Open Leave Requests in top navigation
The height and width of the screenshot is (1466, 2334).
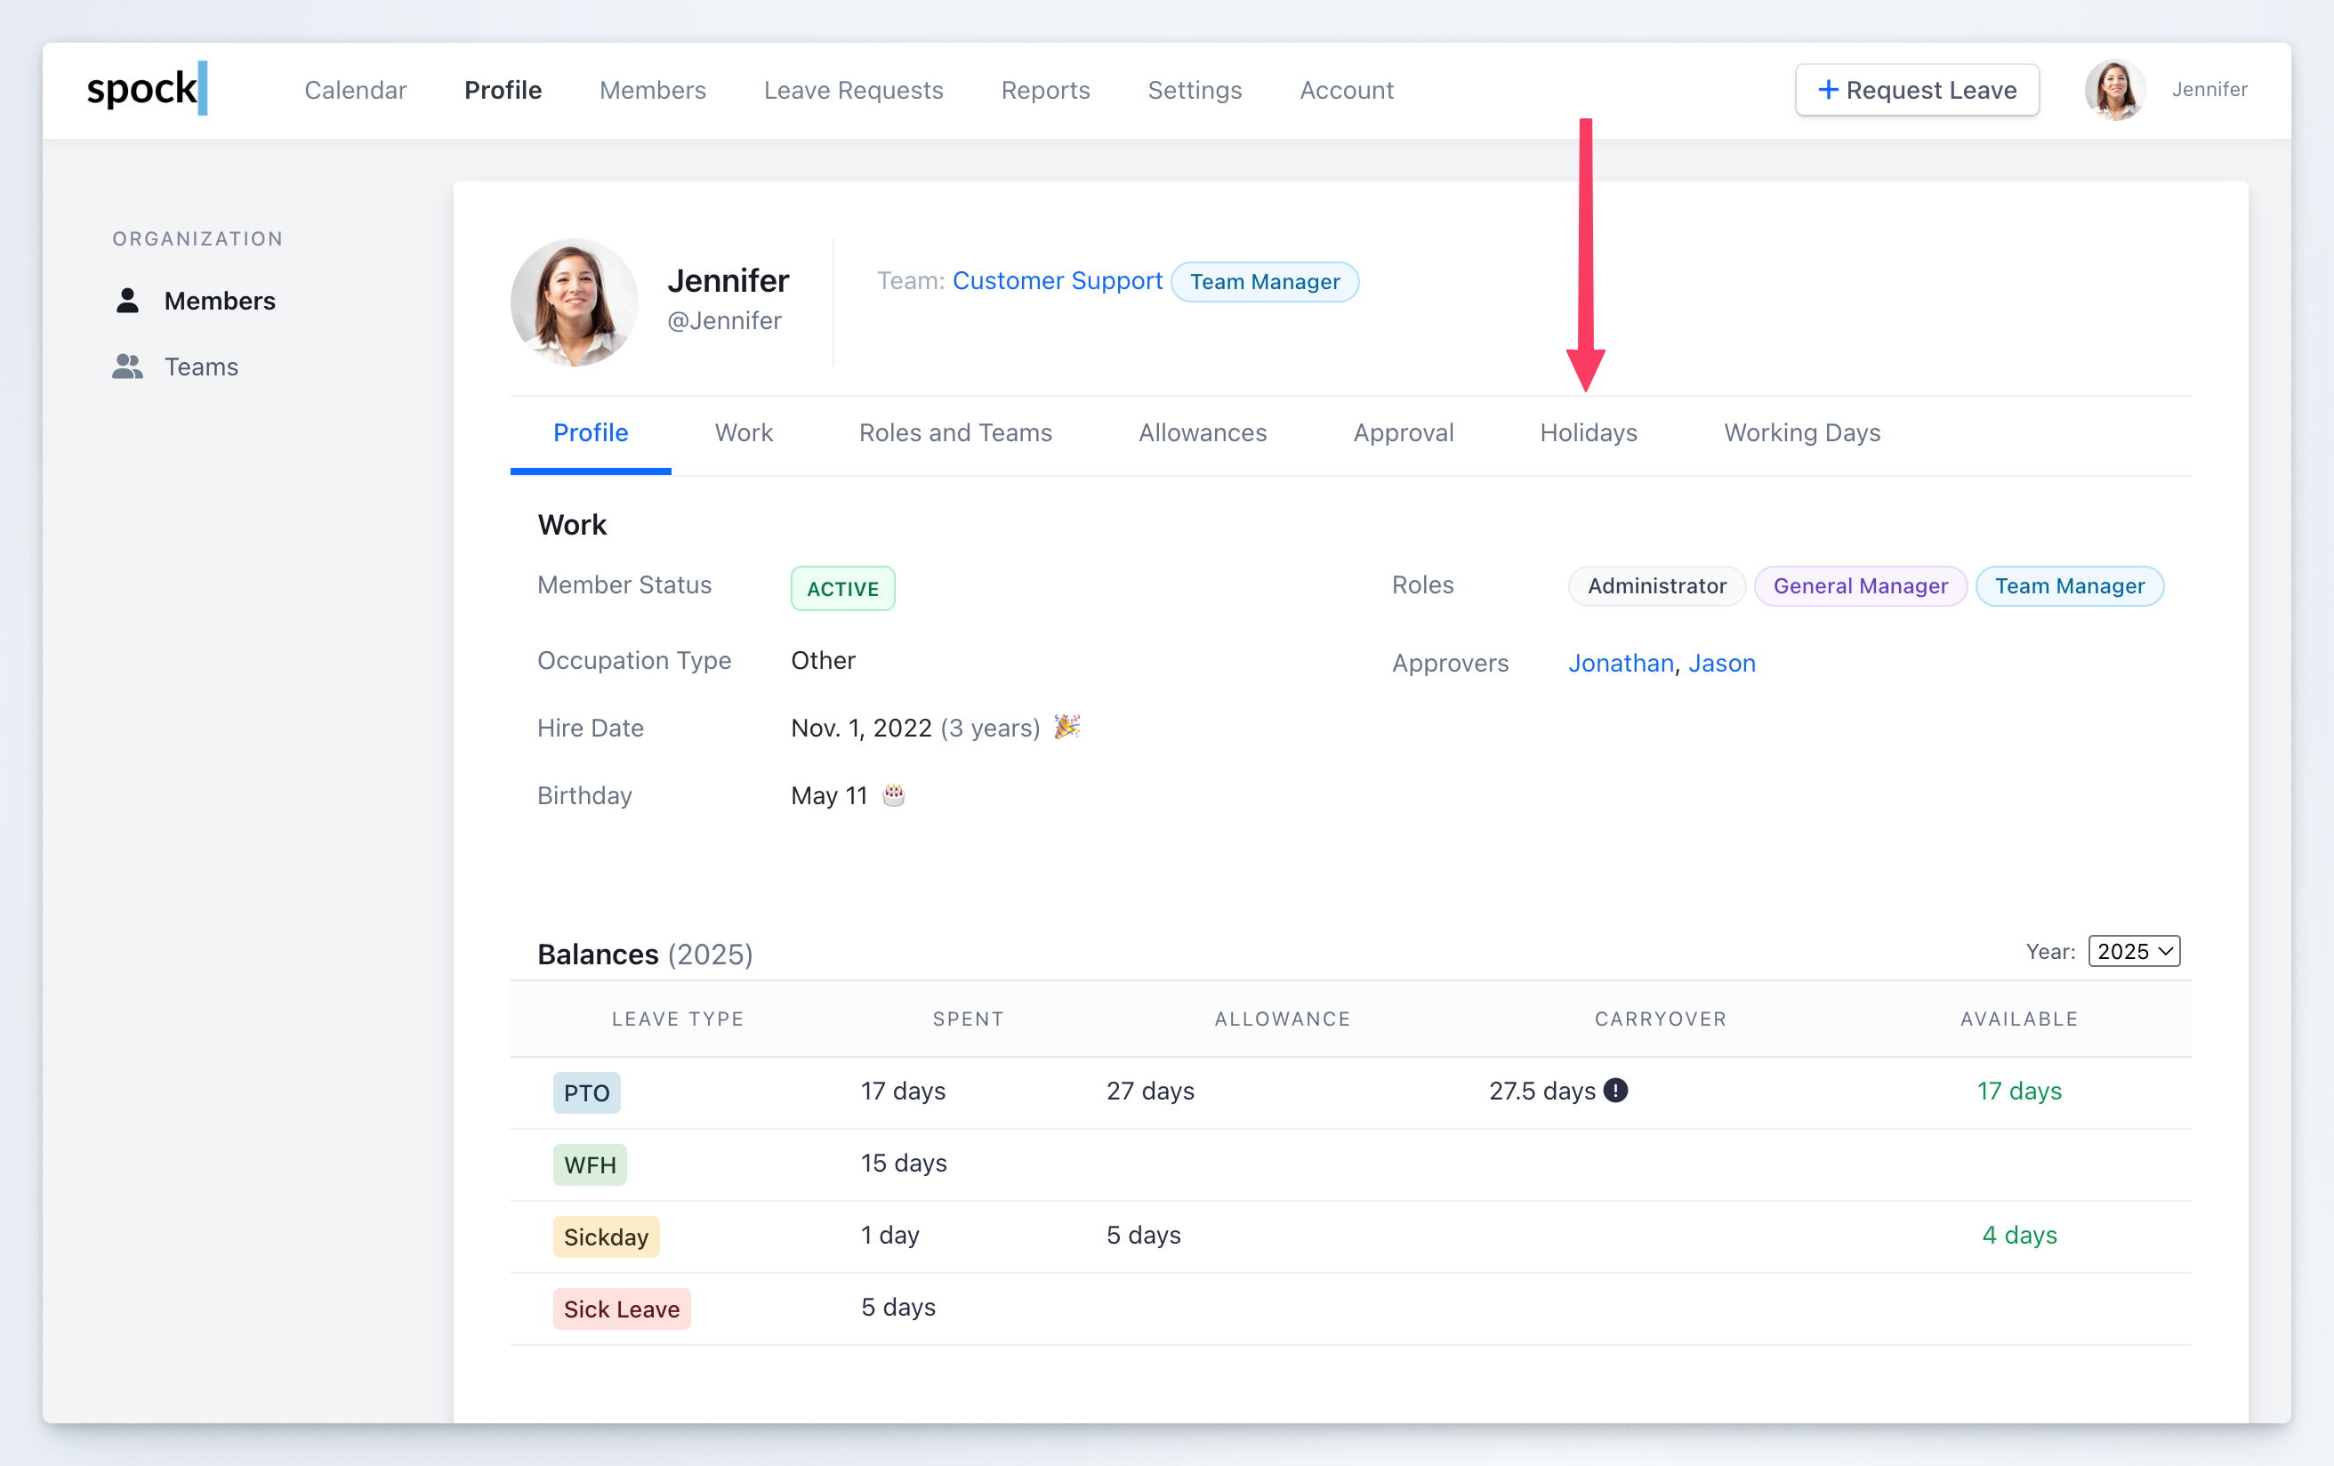pos(853,90)
